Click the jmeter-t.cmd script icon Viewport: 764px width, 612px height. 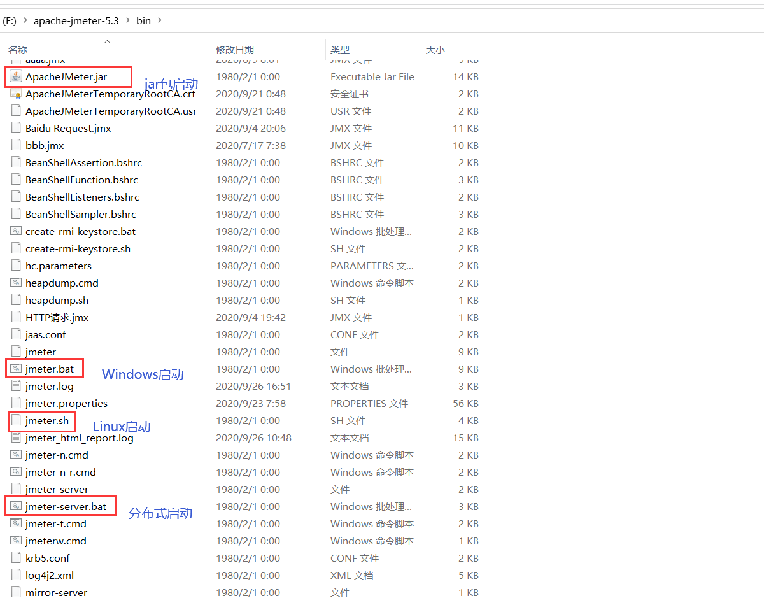pyautogui.click(x=16, y=523)
